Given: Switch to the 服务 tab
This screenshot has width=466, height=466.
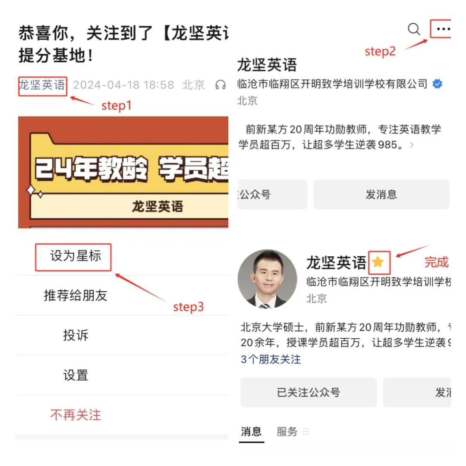Looking at the screenshot, I should click(287, 431).
